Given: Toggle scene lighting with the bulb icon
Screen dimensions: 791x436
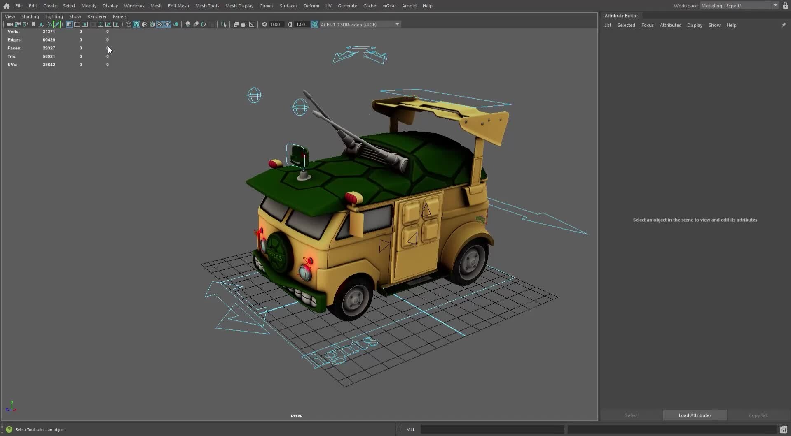Looking at the screenshot, I should pos(168,24).
